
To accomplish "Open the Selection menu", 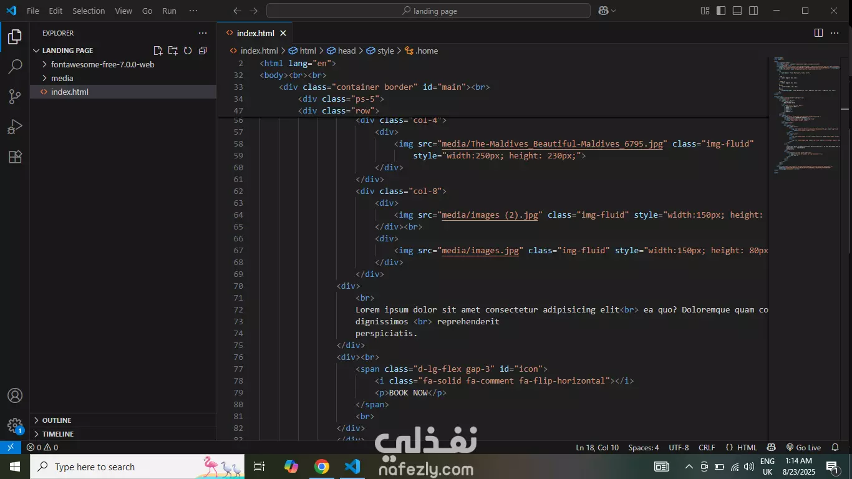I will 89,11.
